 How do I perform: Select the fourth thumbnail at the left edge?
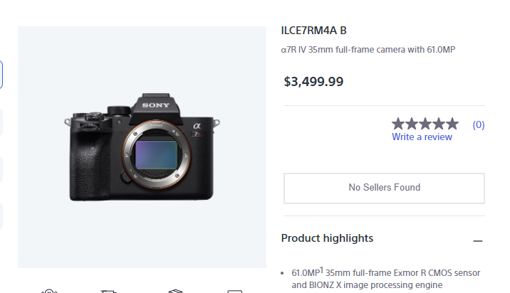tap(1, 215)
